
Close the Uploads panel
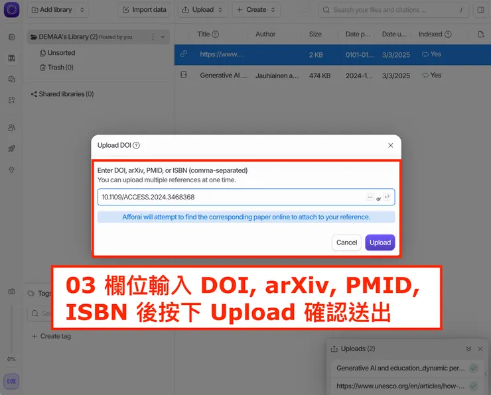(480, 349)
